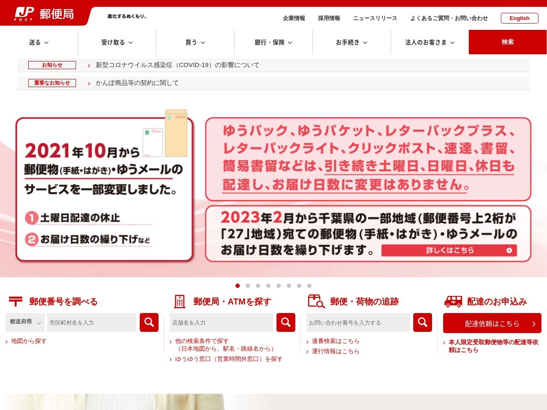Open the 都道府県 prefecture dropdown

pyautogui.click(x=25, y=322)
